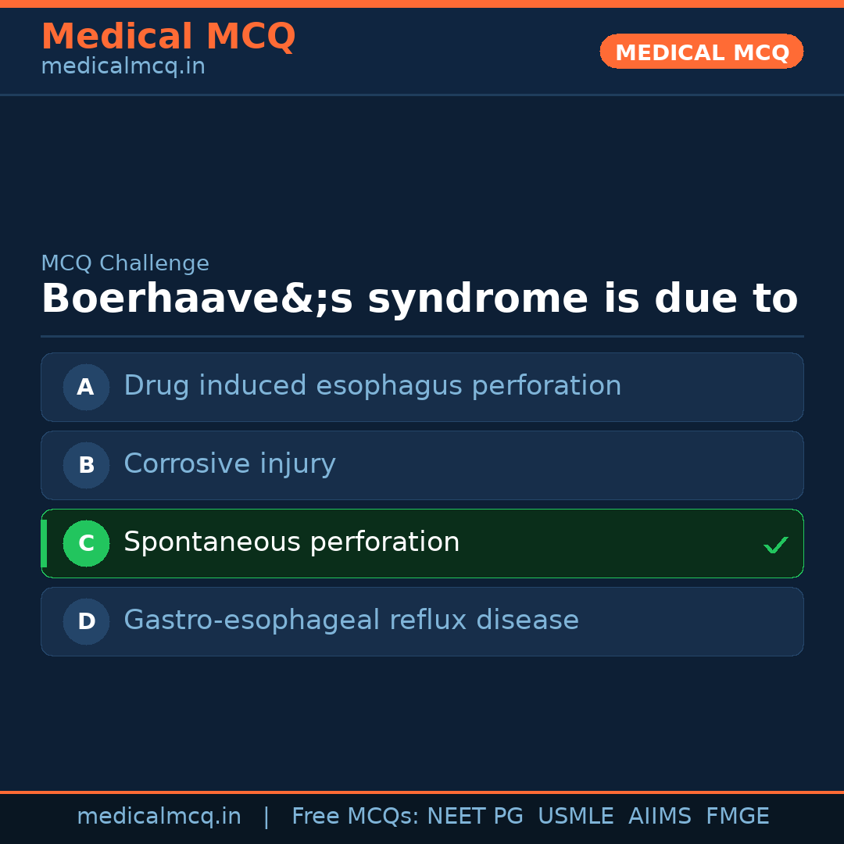Open the medicalmcq.in link in the header
The height and width of the screenshot is (844, 844).
[123, 67]
